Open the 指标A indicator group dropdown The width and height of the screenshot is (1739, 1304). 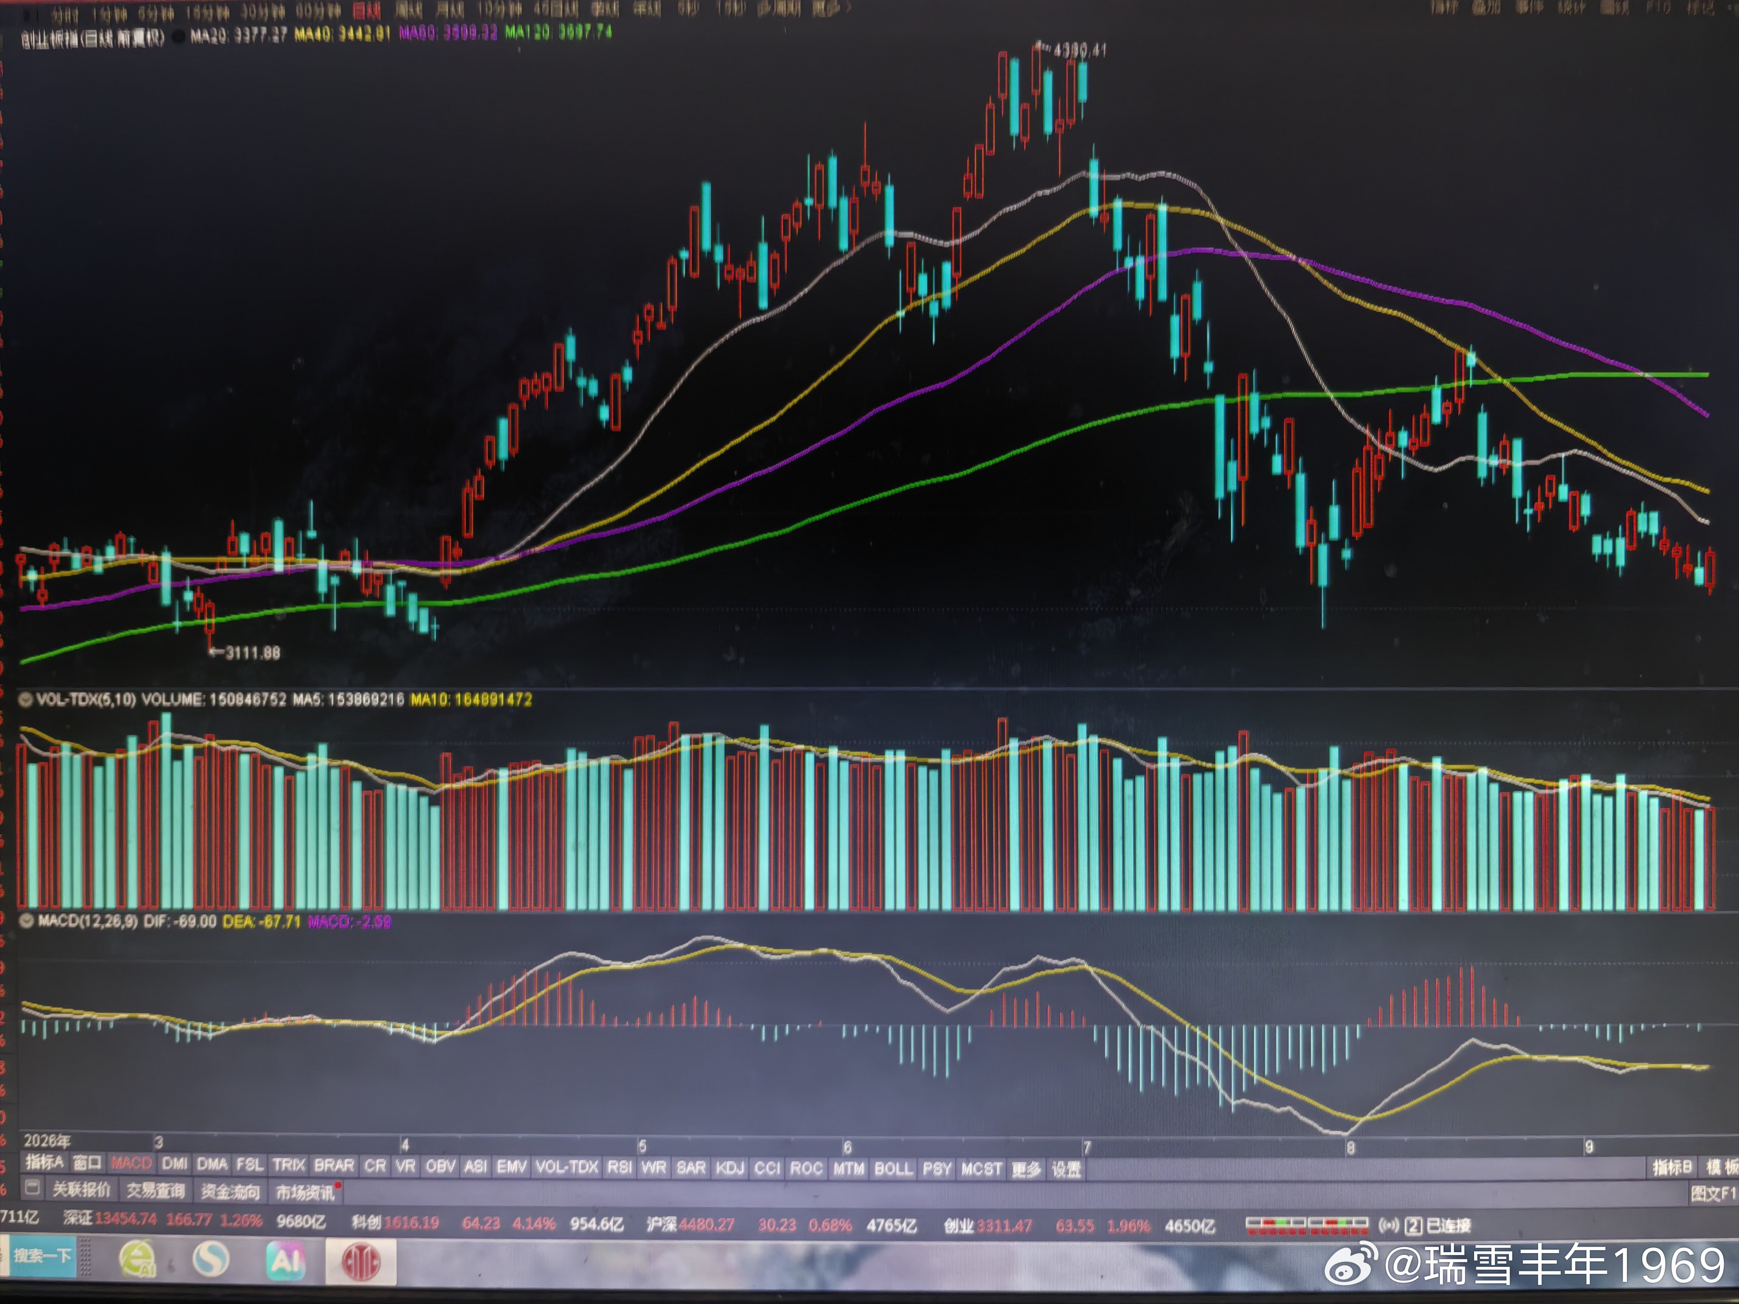45,1162
